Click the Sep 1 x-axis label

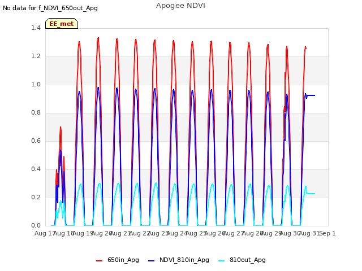tap(327, 233)
